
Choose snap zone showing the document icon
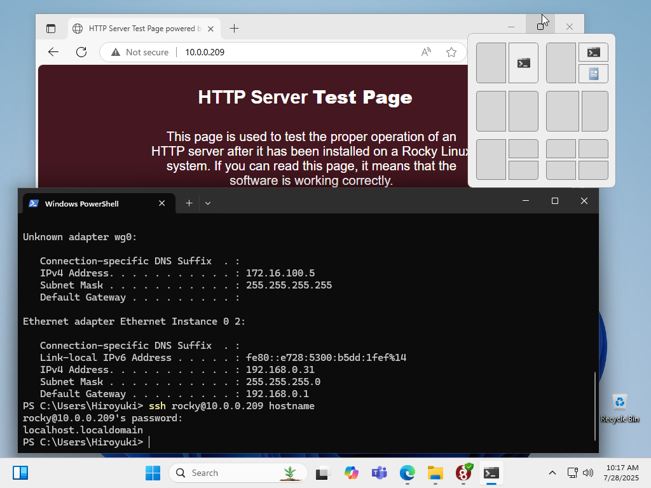coord(594,74)
